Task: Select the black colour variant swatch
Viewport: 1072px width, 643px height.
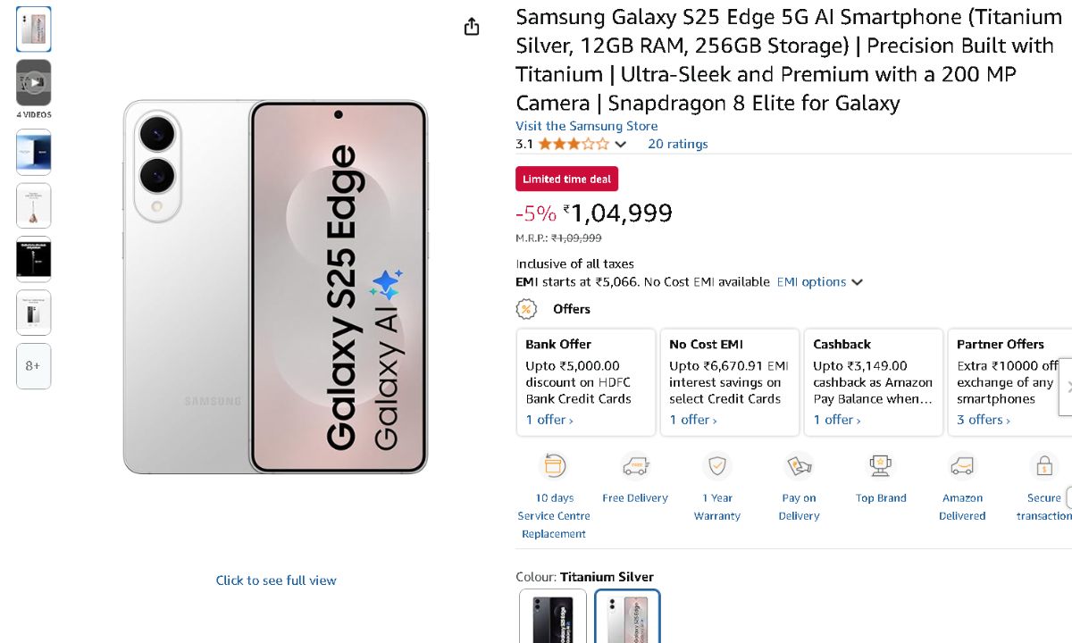Action: pyautogui.click(x=553, y=616)
